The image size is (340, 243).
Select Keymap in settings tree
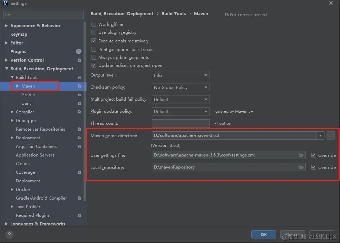(19, 34)
